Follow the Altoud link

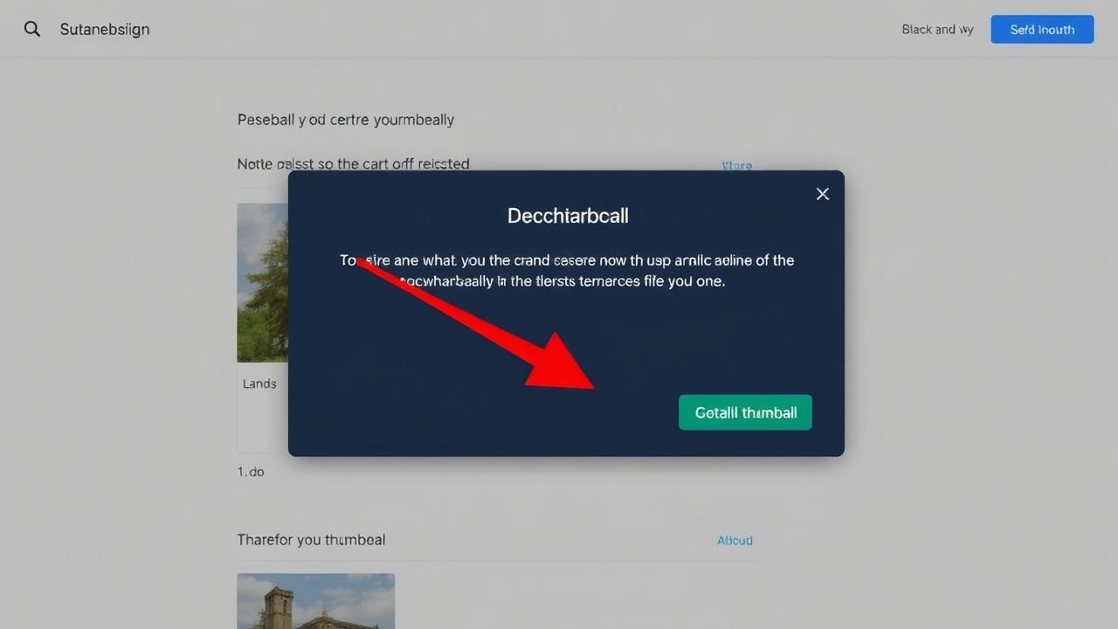click(x=735, y=541)
